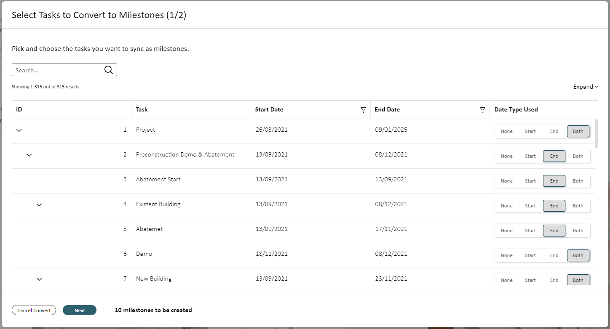Click '10 milestones to be created' text

click(x=153, y=310)
